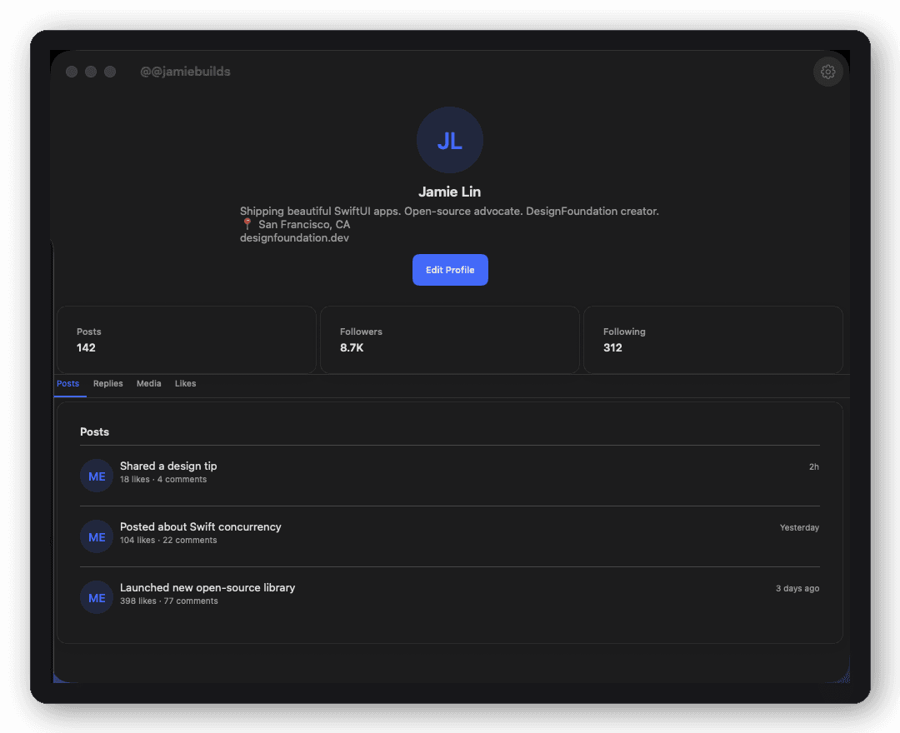
Task: Click the JL profile avatar
Action: pyautogui.click(x=449, y=140)
